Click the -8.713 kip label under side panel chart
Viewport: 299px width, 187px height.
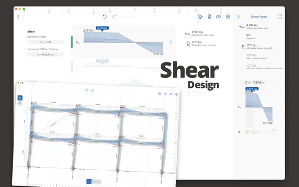tap(267, 123)
